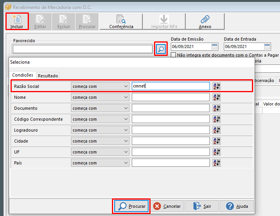This screenshot has width=280, height=216.
Task: Switch to the Resultado tab
Action: [48, 76]
